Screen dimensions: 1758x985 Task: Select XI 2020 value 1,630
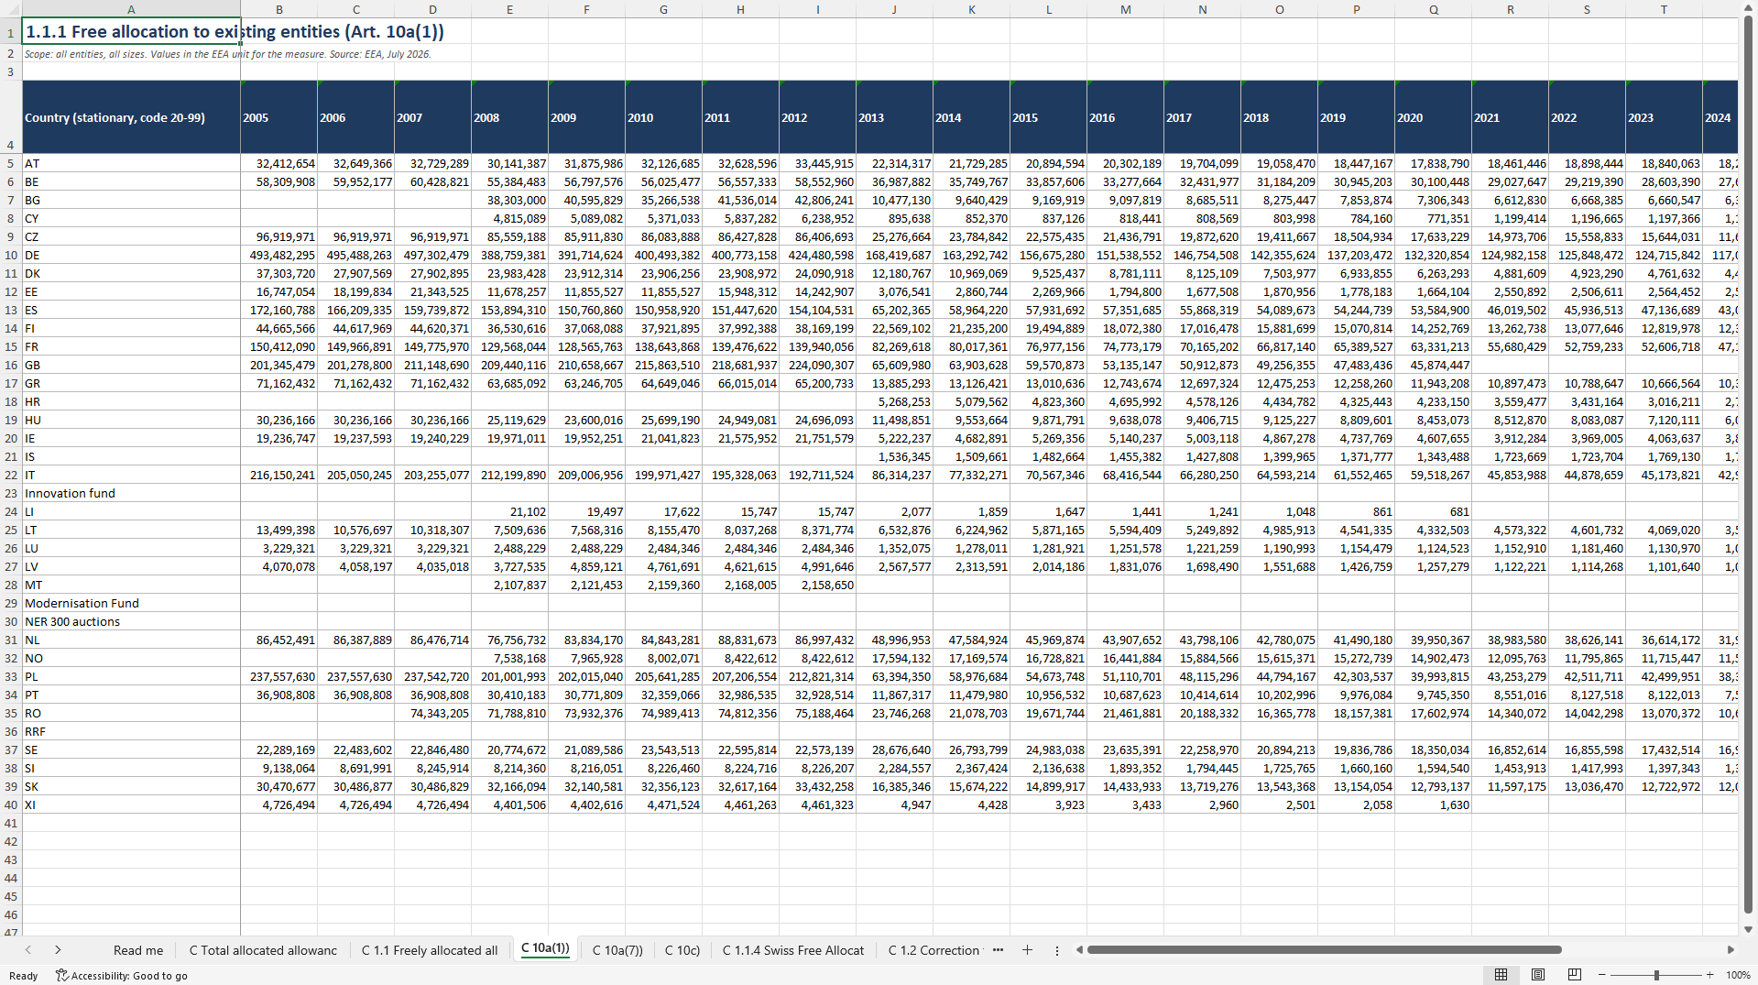pyautogui.click(x=1433, y=805)
